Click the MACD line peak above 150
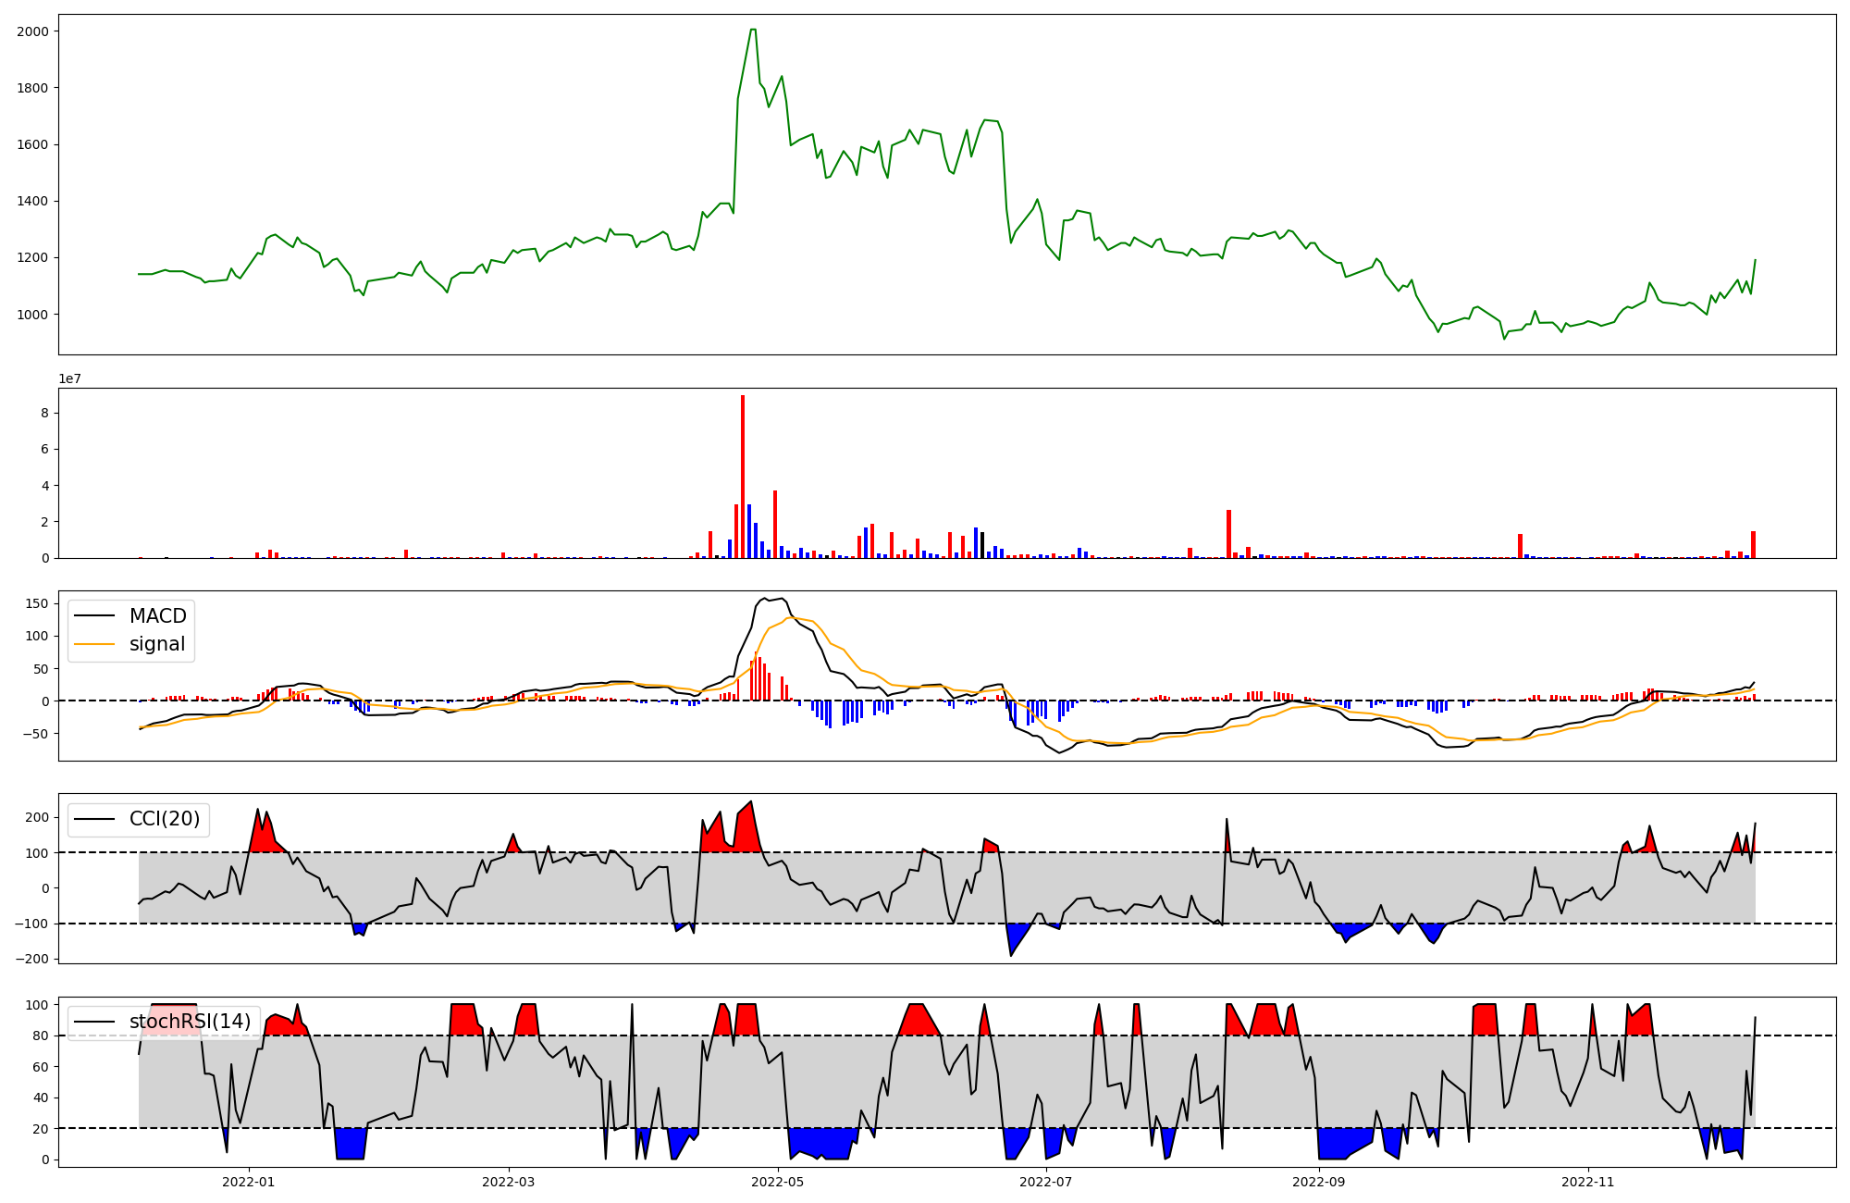This screenshot has height=1203, width=1850. (764, 599)
